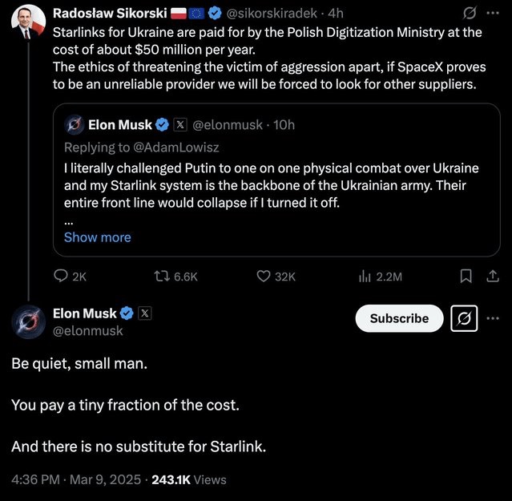Open the more options menu on Sikorski's post
The width and height of the screenshot is (512, 501).
point(493,14)
